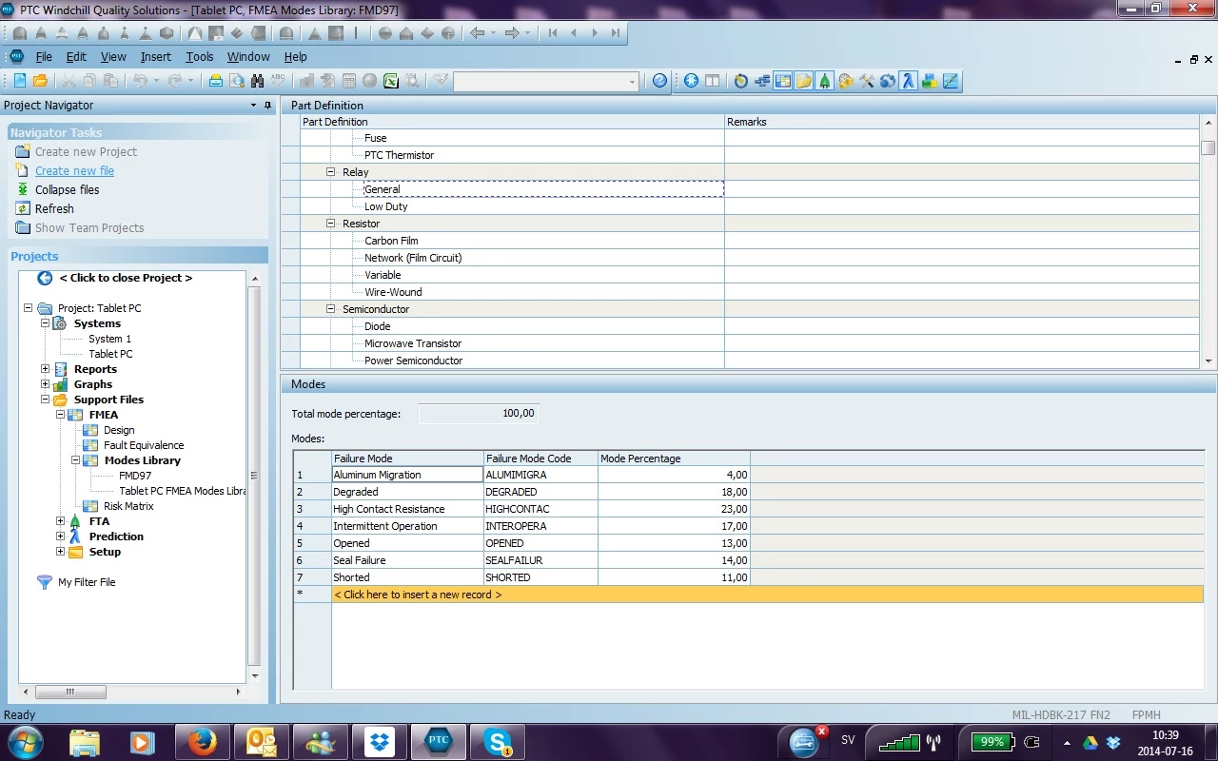Pin the Project Navigator panel

(267, 106)
